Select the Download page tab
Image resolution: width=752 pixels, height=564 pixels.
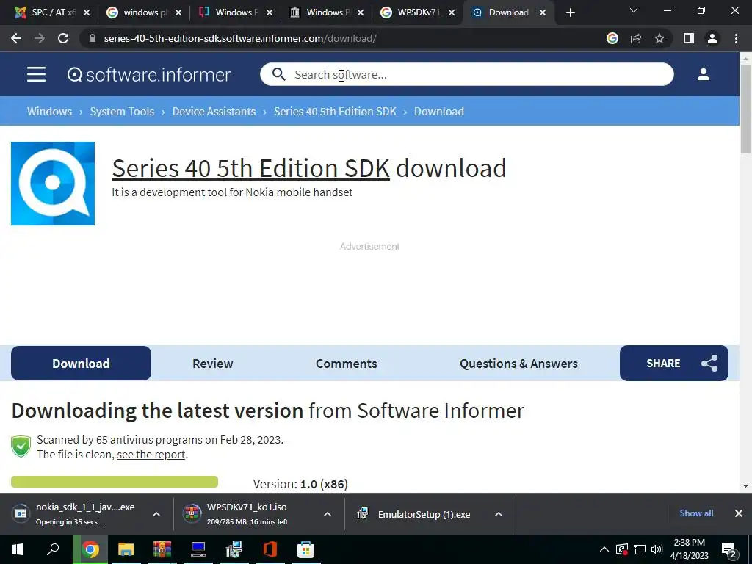click(81, 363)
